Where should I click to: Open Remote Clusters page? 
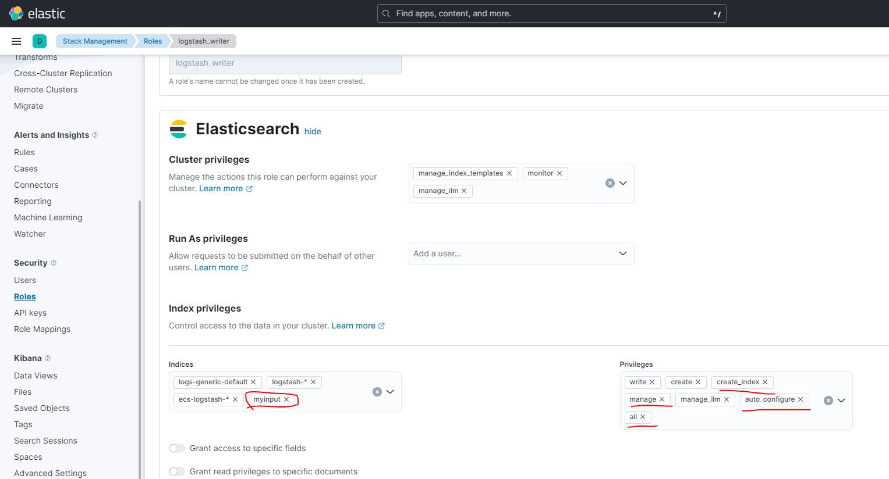pos(45,90)
